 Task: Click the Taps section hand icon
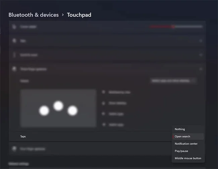click(14, 41)
